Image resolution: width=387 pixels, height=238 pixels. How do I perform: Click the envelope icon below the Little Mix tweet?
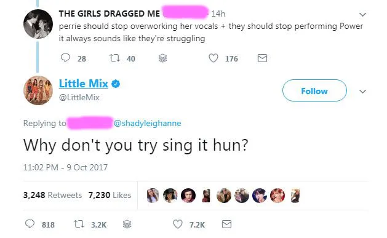point(226,224)
